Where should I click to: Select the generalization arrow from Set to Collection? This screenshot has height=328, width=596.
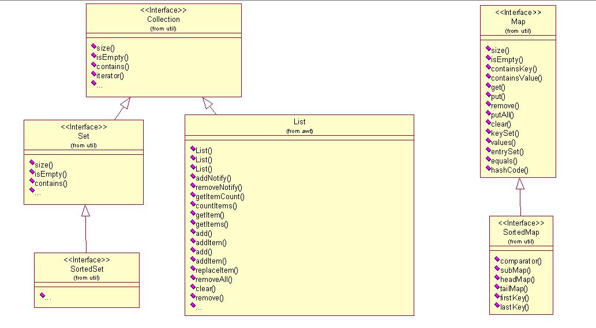click(123, 108)
